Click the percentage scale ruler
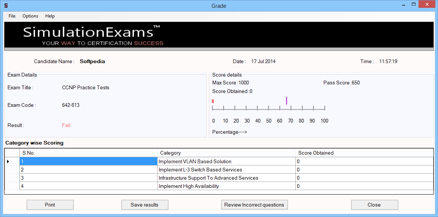Viewport: 438px width, 217px height. pyautogui.click(x=268, y=108)
